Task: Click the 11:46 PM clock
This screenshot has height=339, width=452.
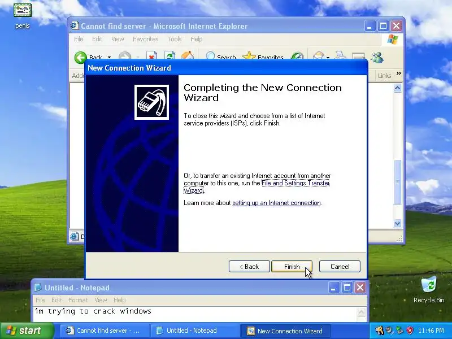Action: [x=431, y=331]
